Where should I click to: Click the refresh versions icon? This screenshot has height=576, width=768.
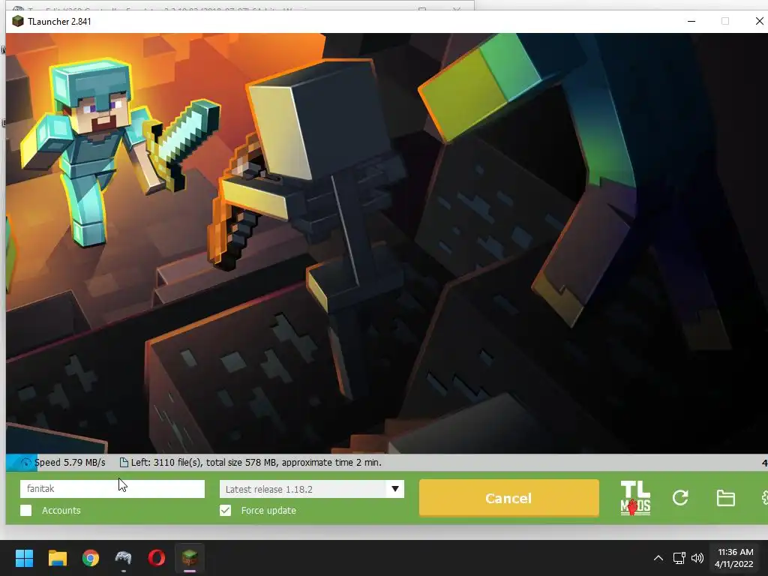(680, 498)
